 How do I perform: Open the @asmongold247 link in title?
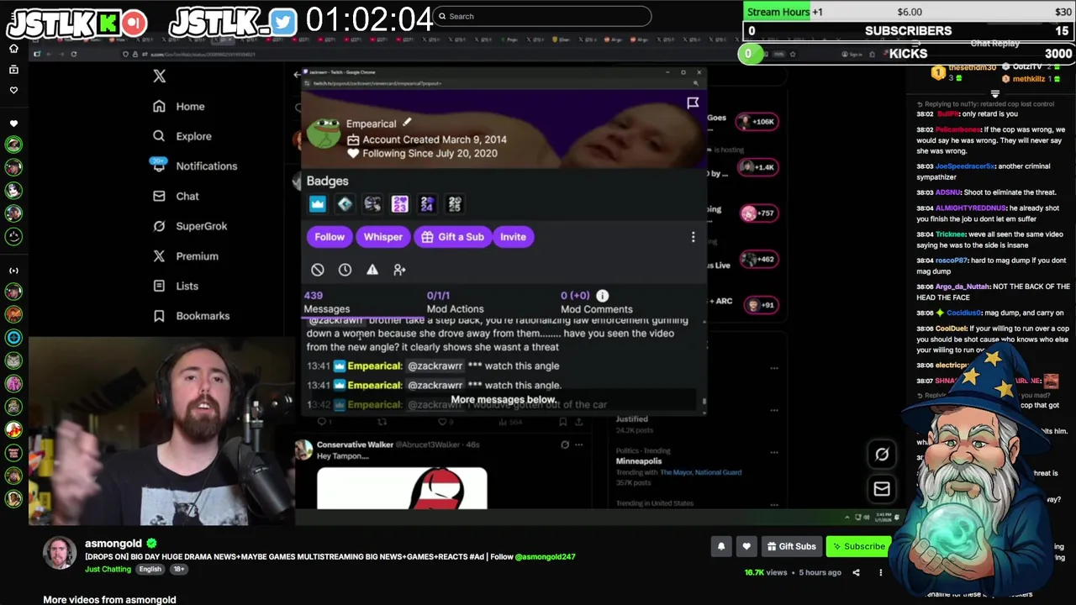(x=545, y=556)
